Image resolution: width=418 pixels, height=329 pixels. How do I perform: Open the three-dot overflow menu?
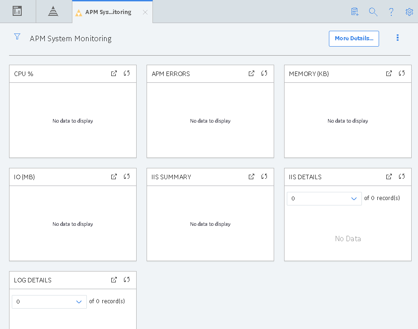[398, 38]
